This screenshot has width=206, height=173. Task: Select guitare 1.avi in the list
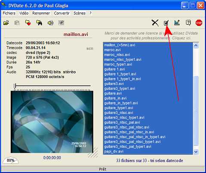tap(148, 69)
